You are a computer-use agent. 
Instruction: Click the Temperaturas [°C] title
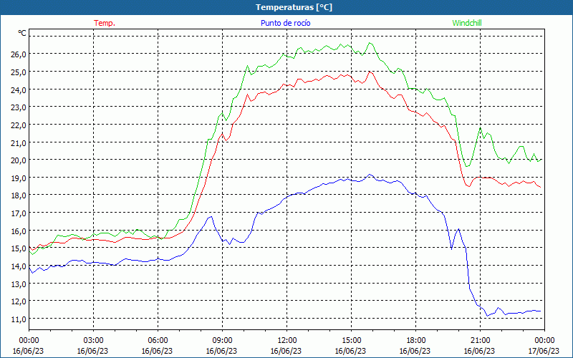[x=294, y=7]
